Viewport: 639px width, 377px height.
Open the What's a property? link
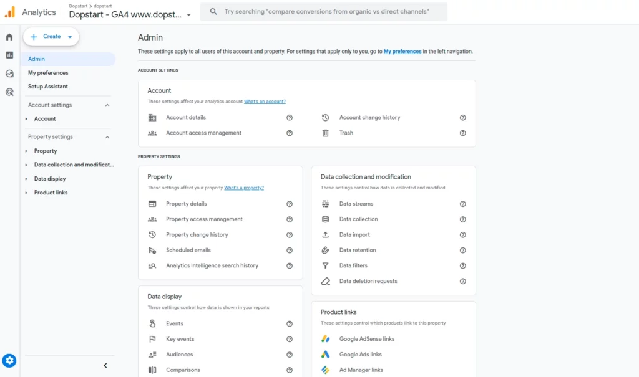[244, 188]
